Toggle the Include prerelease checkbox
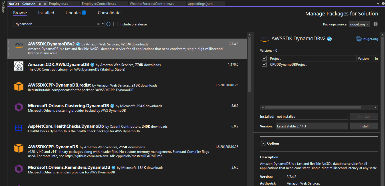The height and width of the screenshot is (186, 385). tap(116, 24)
